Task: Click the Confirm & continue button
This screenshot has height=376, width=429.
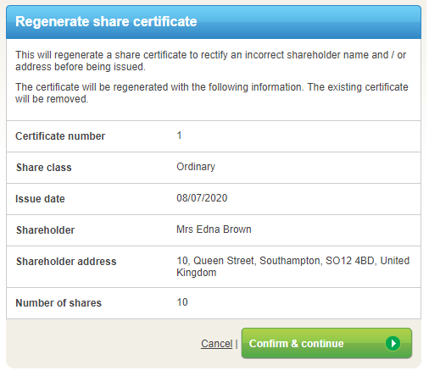Action: pos(326,343)
